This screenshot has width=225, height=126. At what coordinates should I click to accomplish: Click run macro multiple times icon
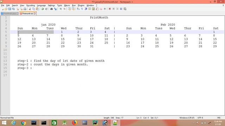click(121, 9)
